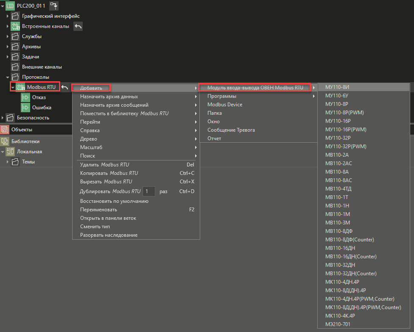Click the Ошибка signal icon
Screen dimensions: 414x332
coord(25,108)
